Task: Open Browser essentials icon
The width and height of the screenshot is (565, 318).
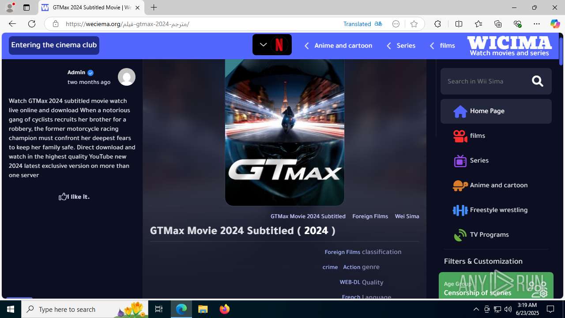Action: point(517,24)
